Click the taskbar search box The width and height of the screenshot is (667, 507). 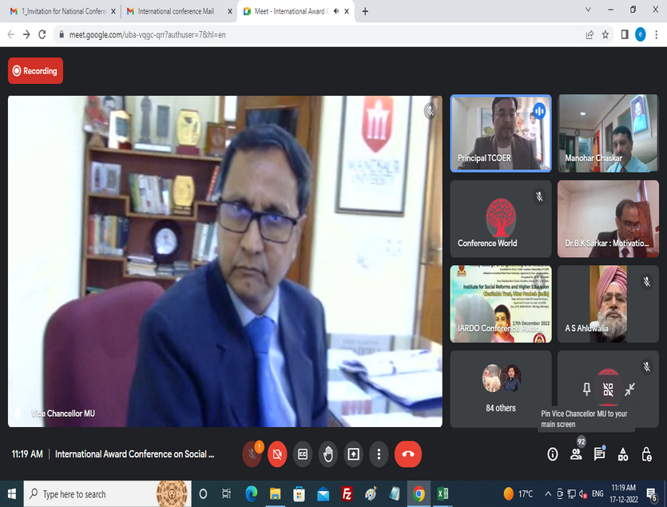click(x=107, y=493)
